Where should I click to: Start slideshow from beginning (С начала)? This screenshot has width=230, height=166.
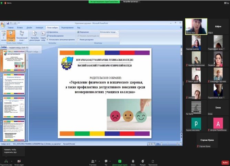click(3, 36)
